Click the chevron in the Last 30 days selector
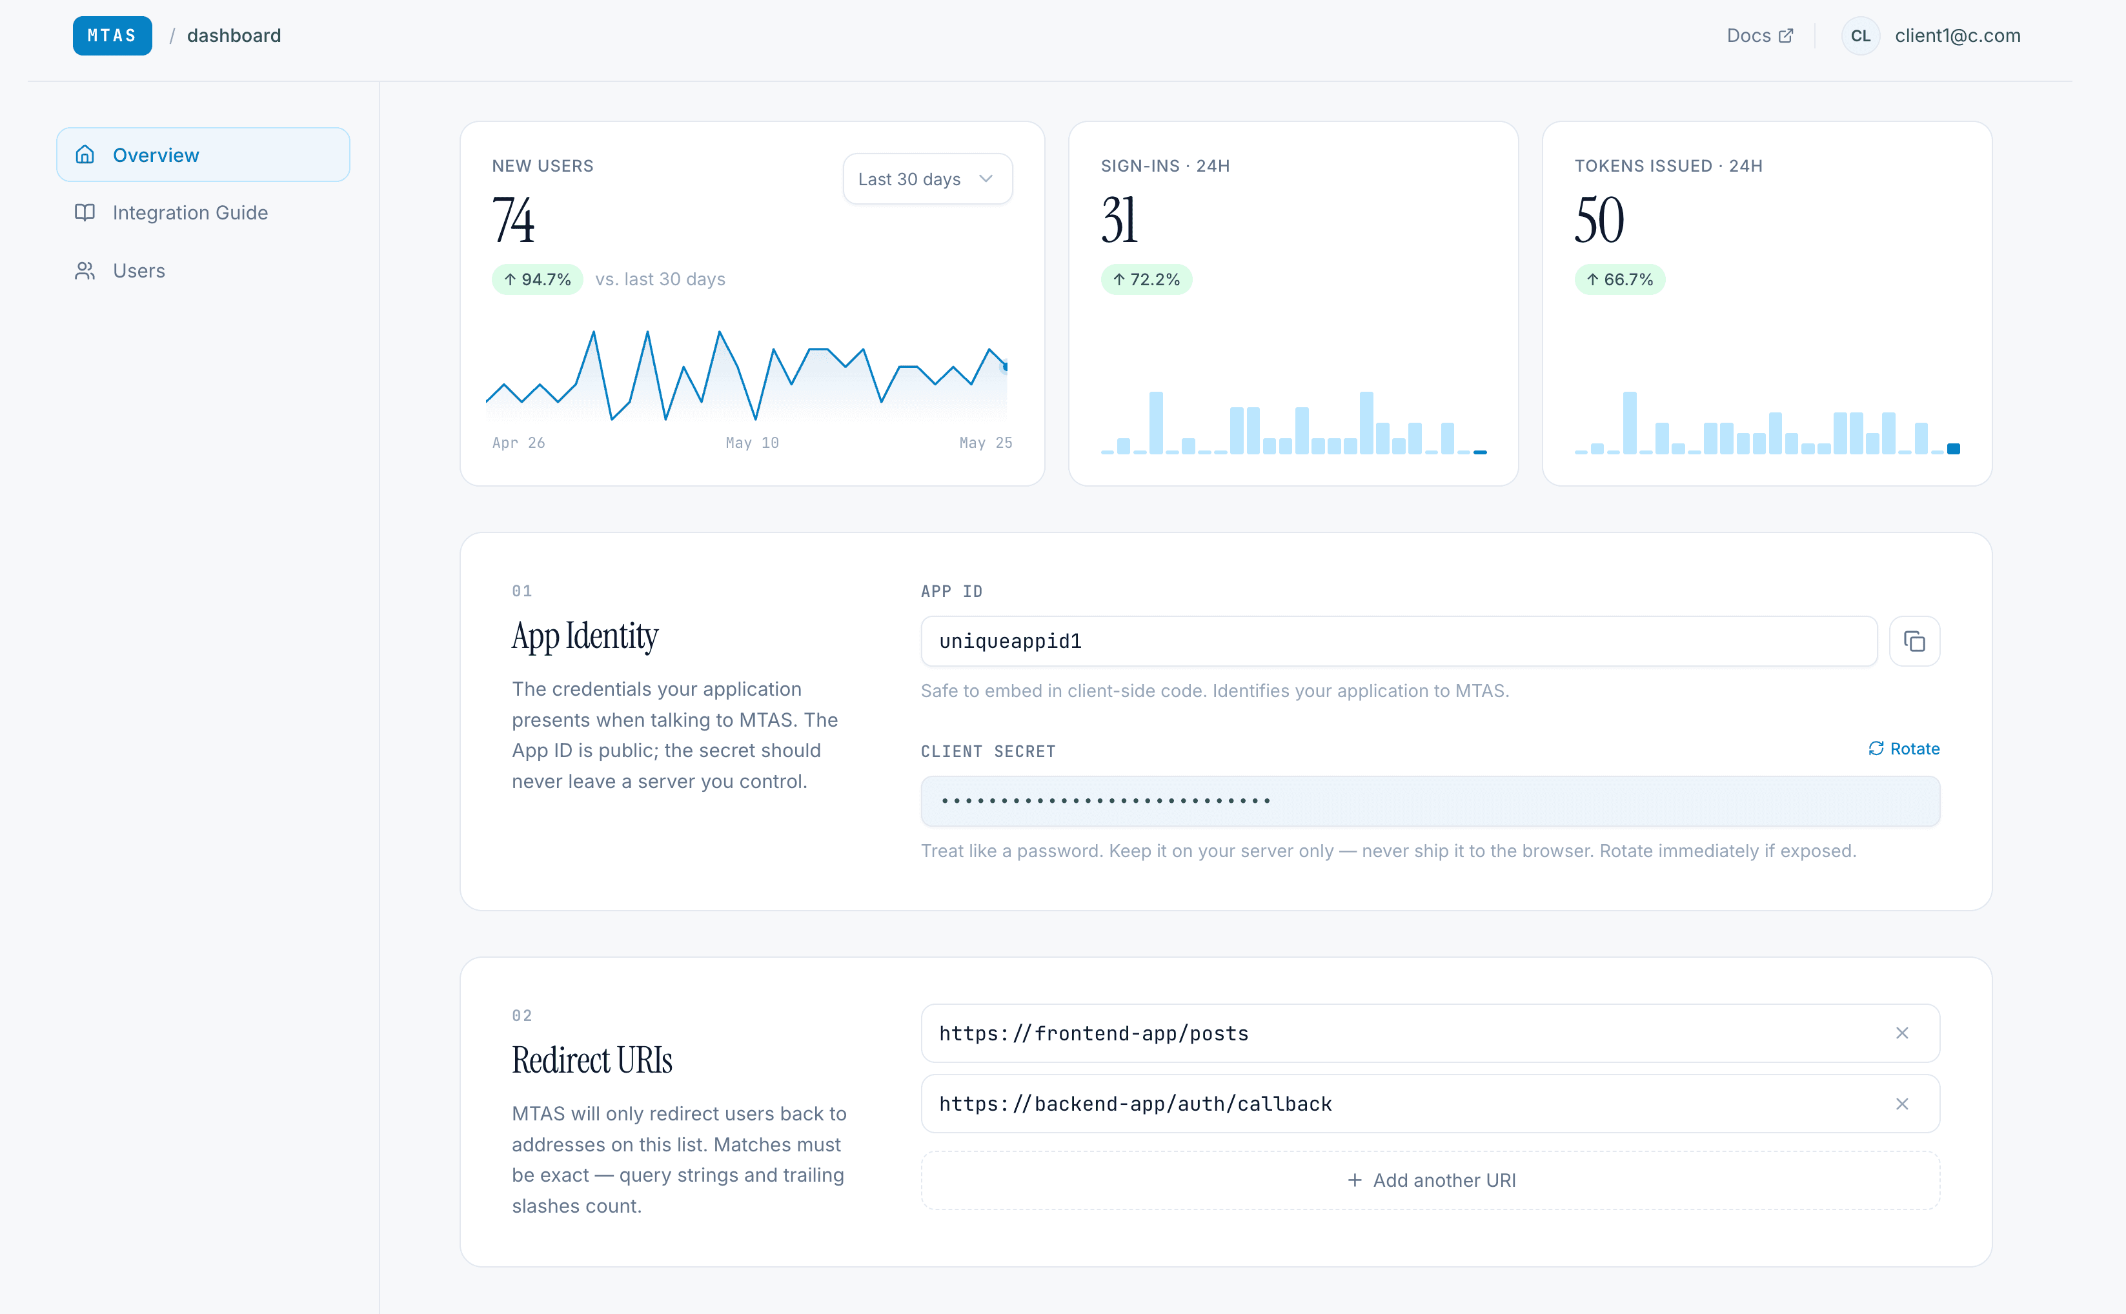Image resolution: width=2126 pixels, height=1314 pixels. (986, 179)
